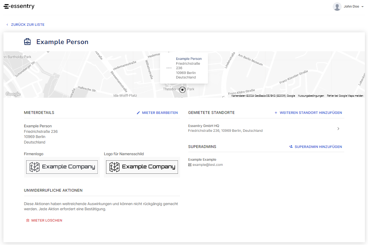
Task: Click Superadmin hinzufügen button
Action: [x=315, y=147]
